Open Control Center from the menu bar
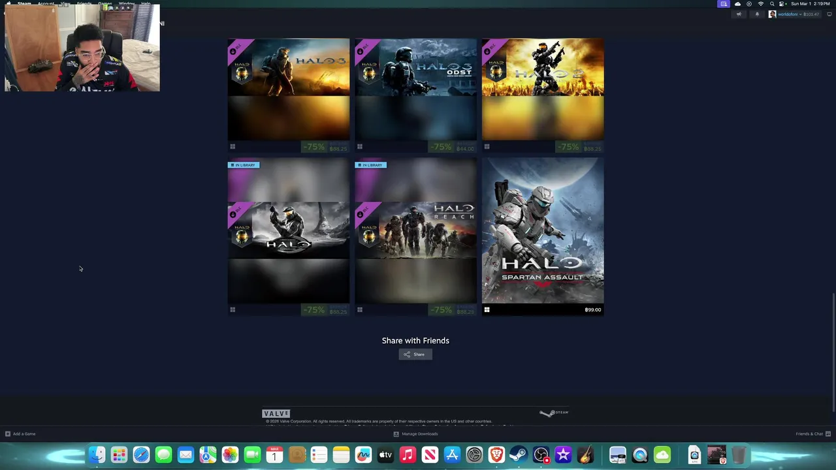 [x=782, y=4]
